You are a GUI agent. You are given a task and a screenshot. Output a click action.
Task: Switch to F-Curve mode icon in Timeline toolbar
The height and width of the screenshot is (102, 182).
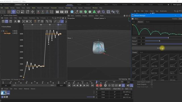(7, 22)
